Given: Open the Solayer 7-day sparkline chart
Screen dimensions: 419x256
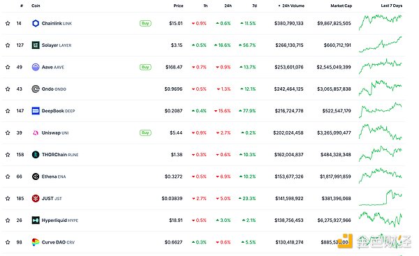Looking at the screenshot, I should coord(381,45).
